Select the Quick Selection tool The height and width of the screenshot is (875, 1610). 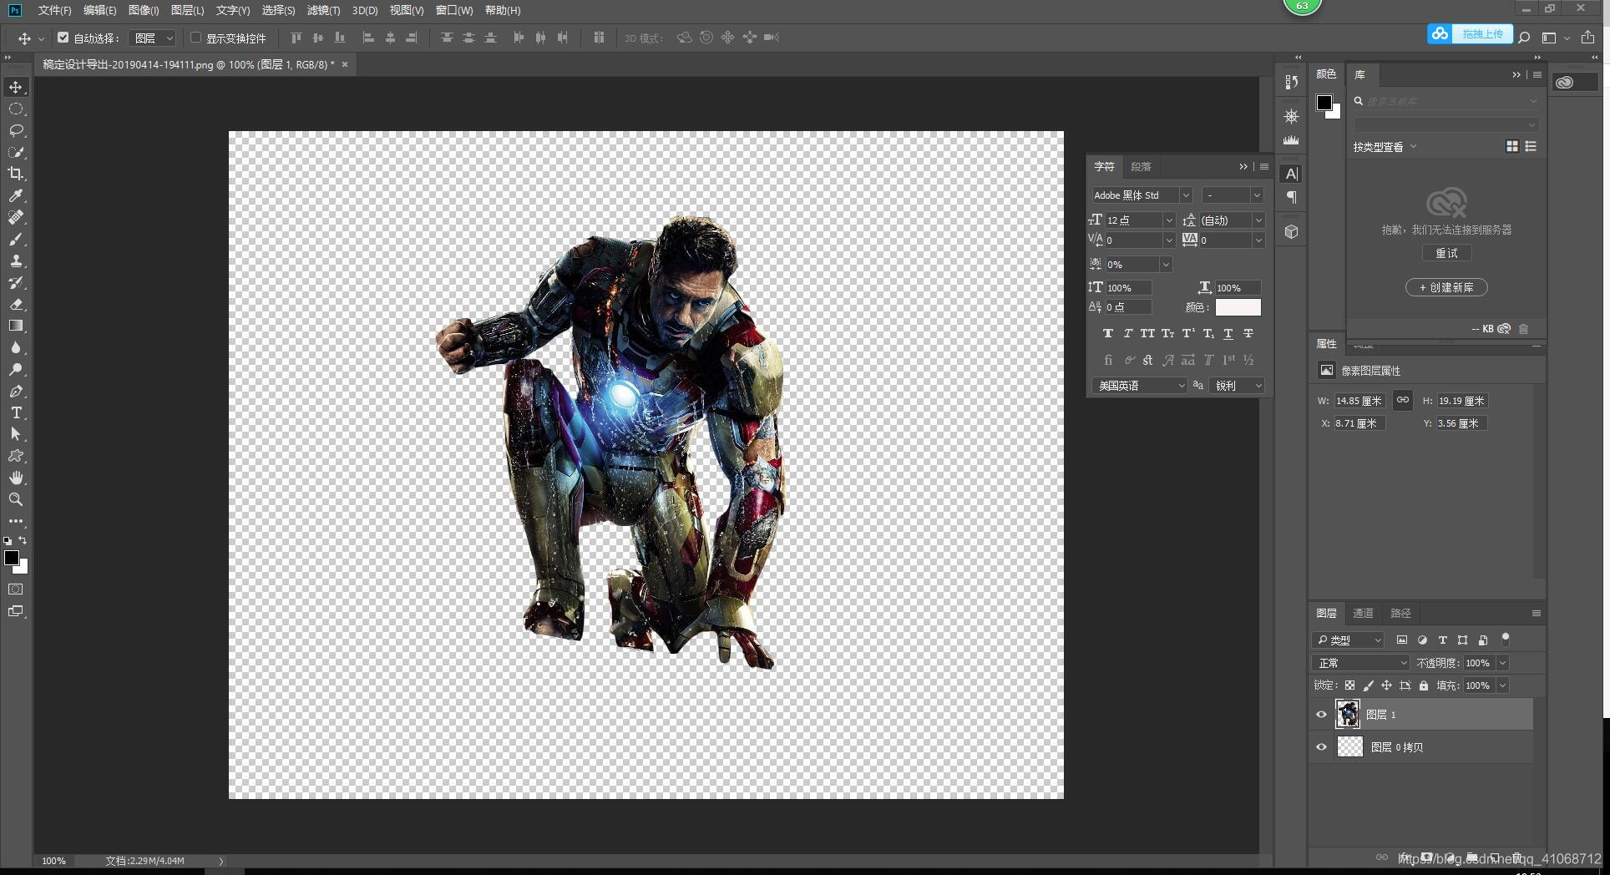16,152
